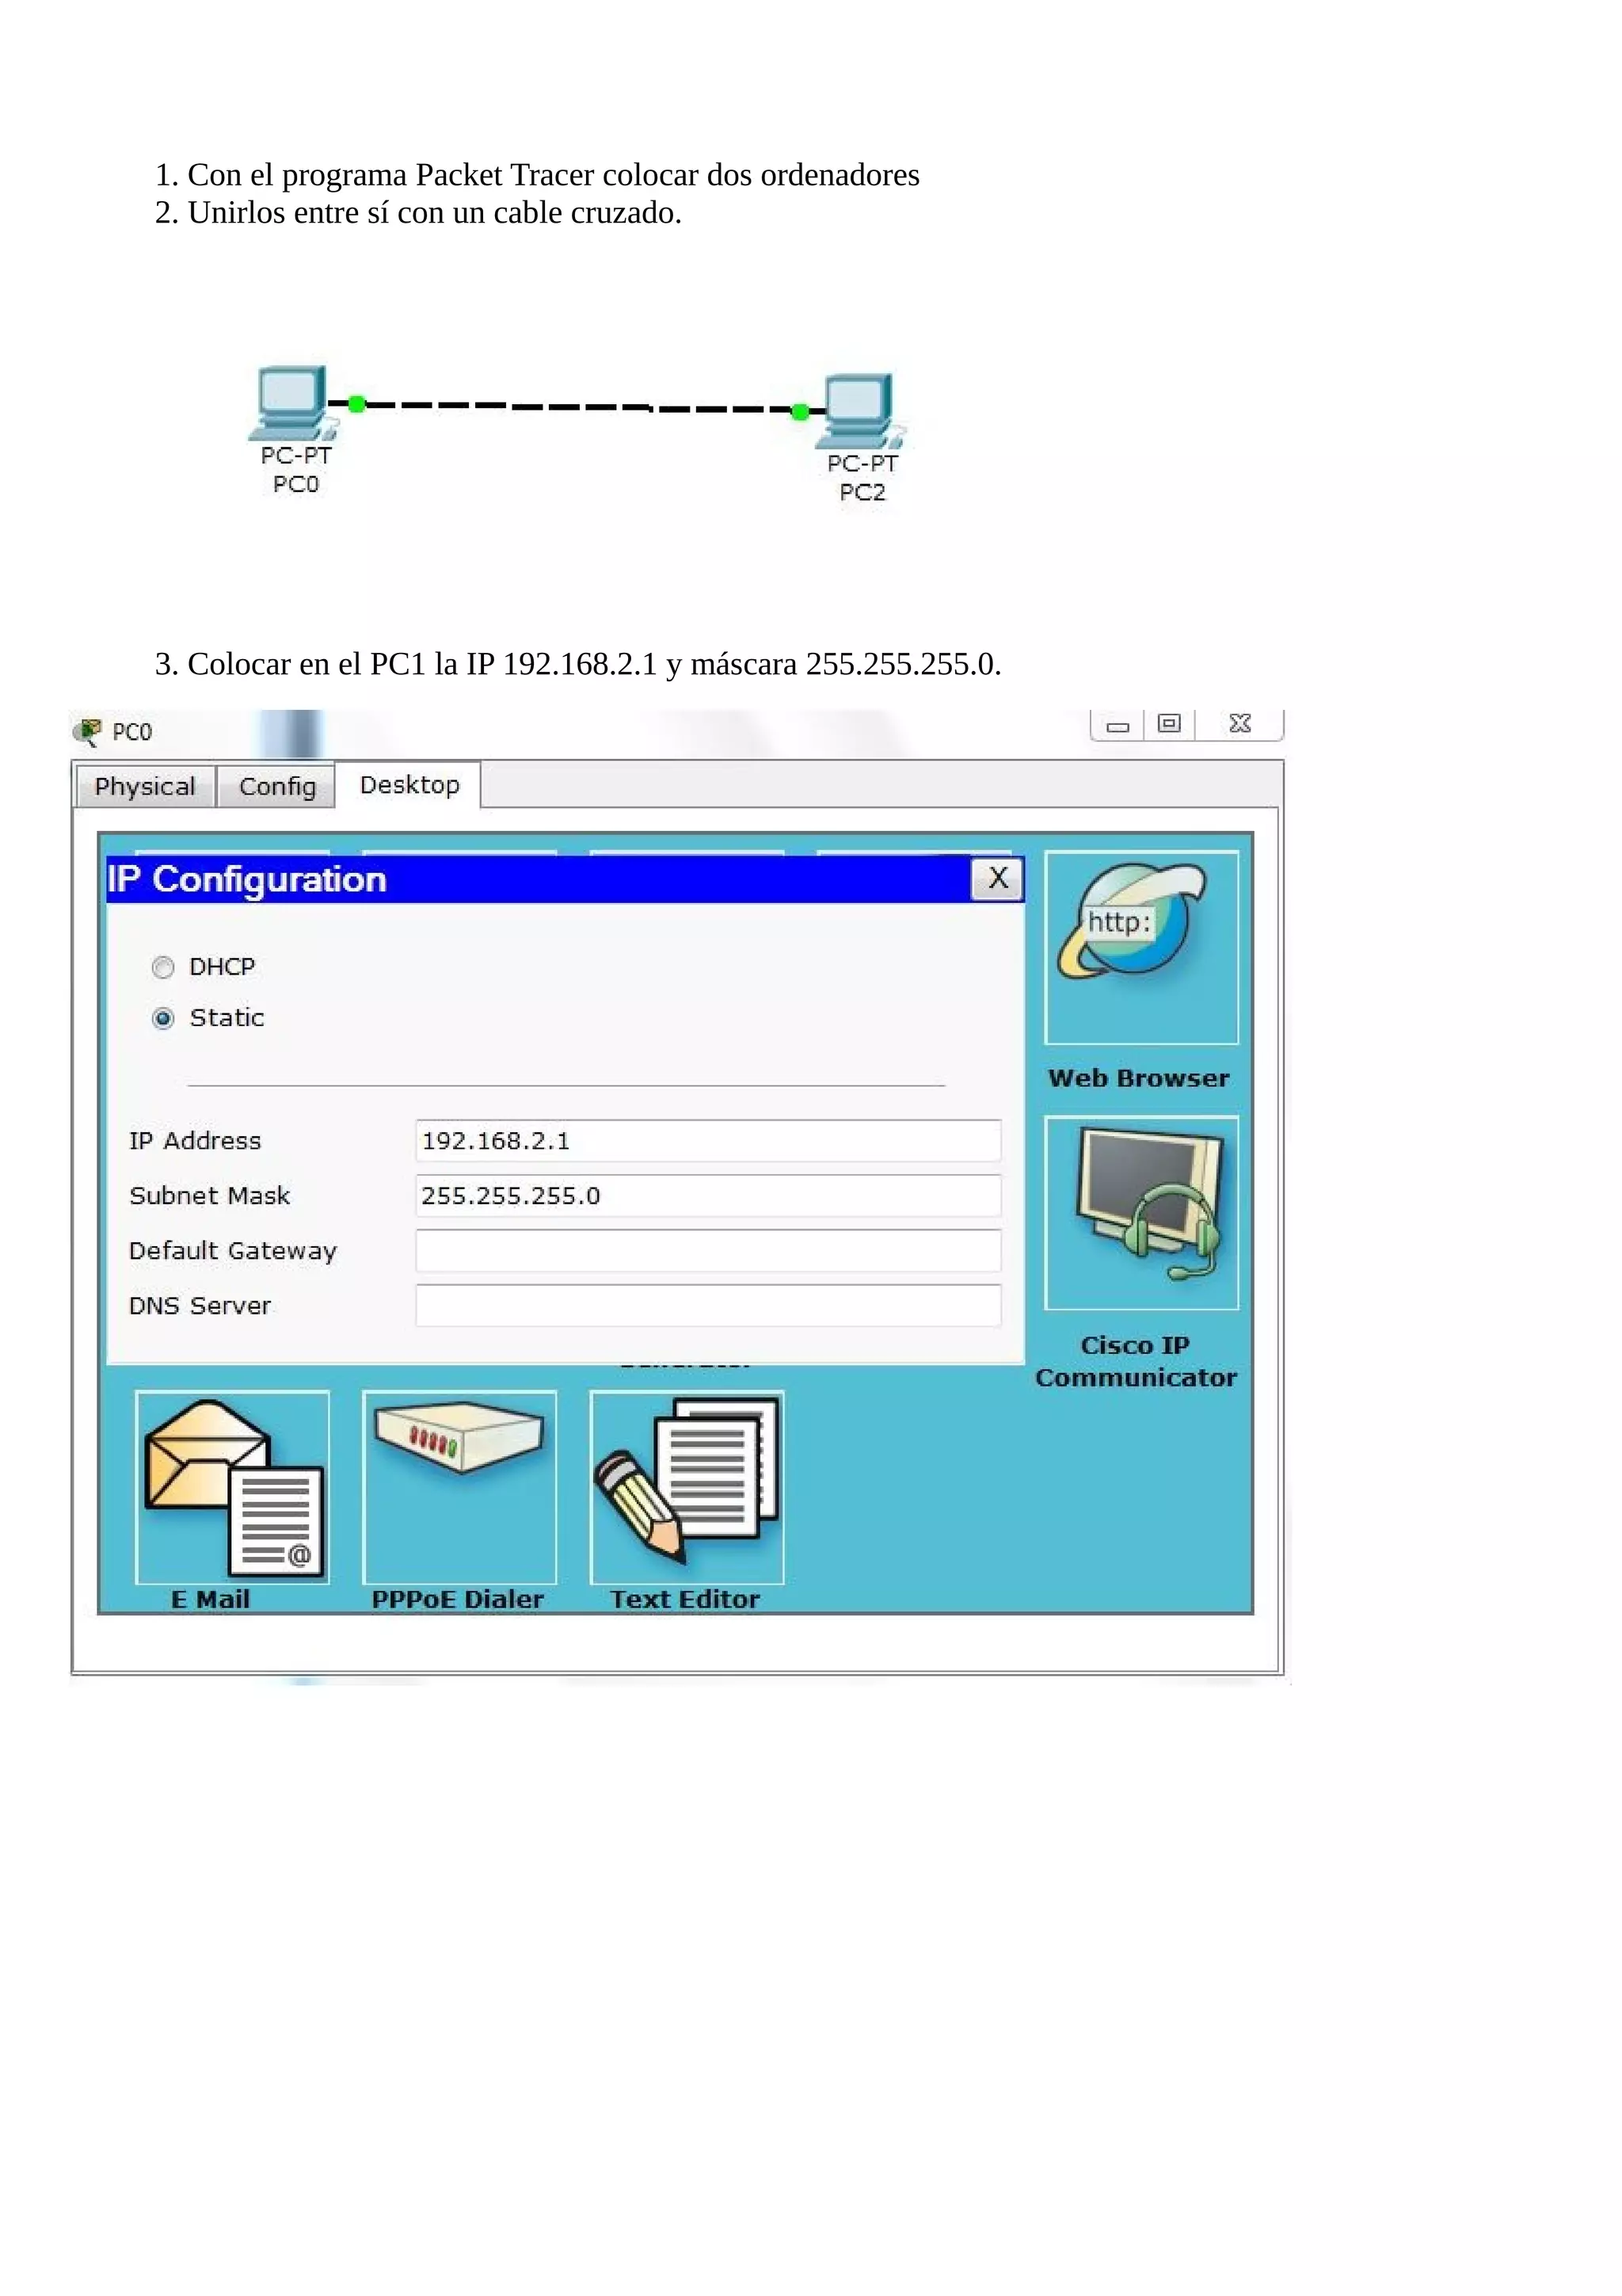Select the Static radio option

163,1018
